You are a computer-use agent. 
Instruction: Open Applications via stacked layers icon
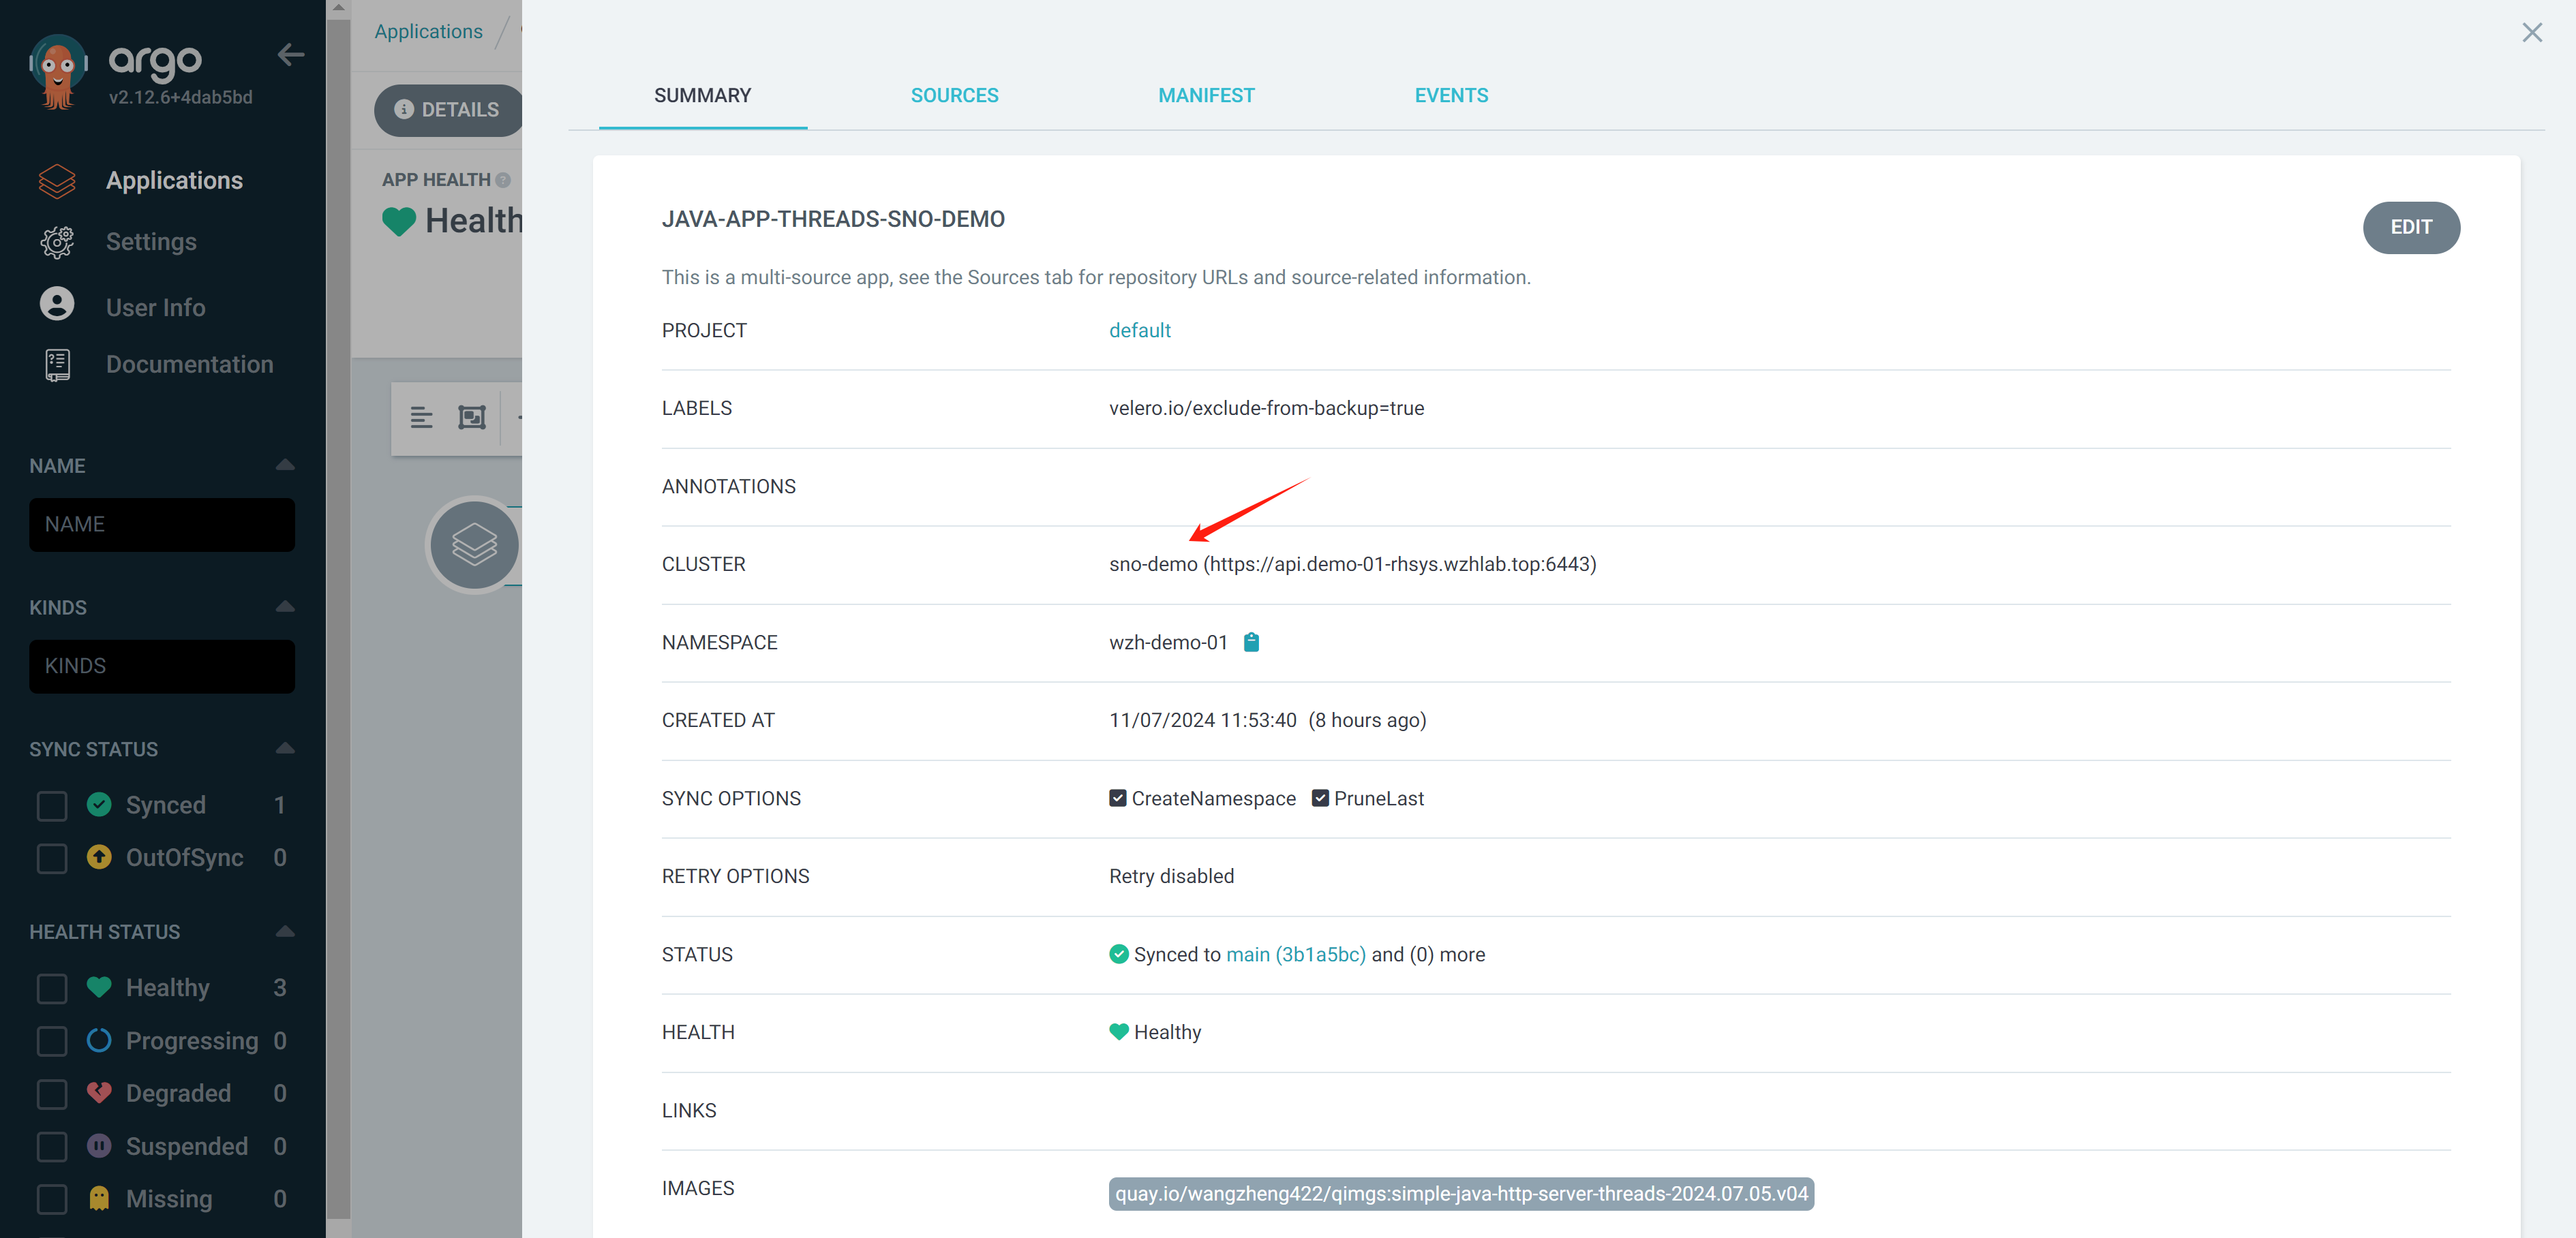(57, 181)
